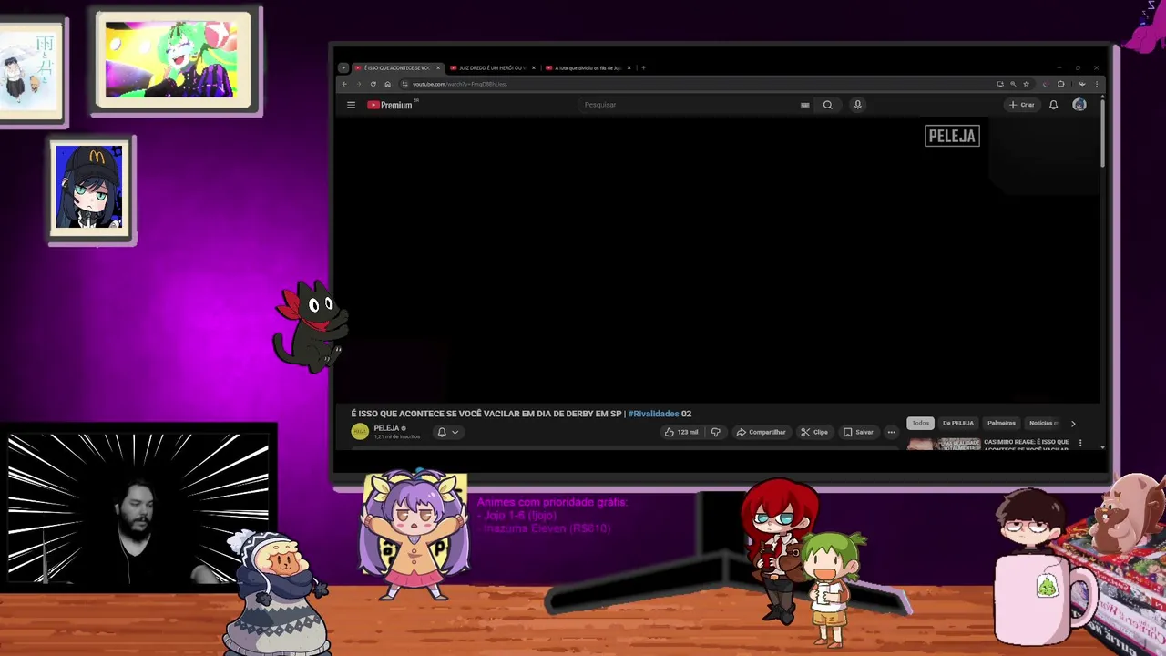Select the 'De PELEJA' filter chip
Screen dimensions: 1166x656
pos(958,423)
